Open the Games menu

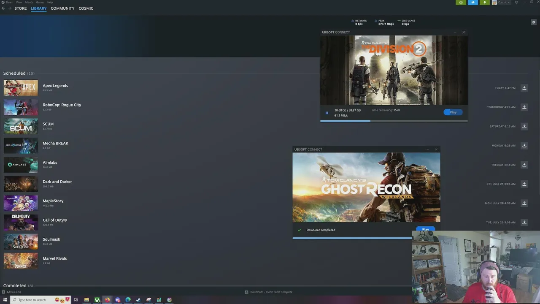tap(40, 2)
